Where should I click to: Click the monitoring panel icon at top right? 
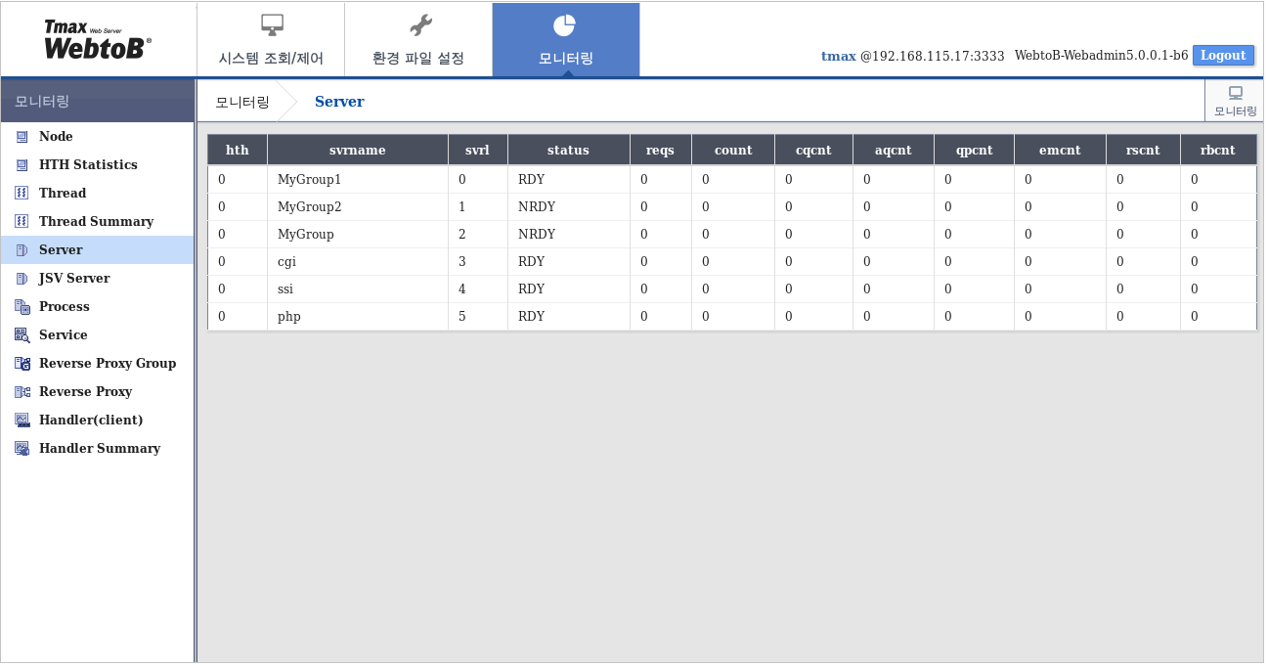pos(1234,99)
